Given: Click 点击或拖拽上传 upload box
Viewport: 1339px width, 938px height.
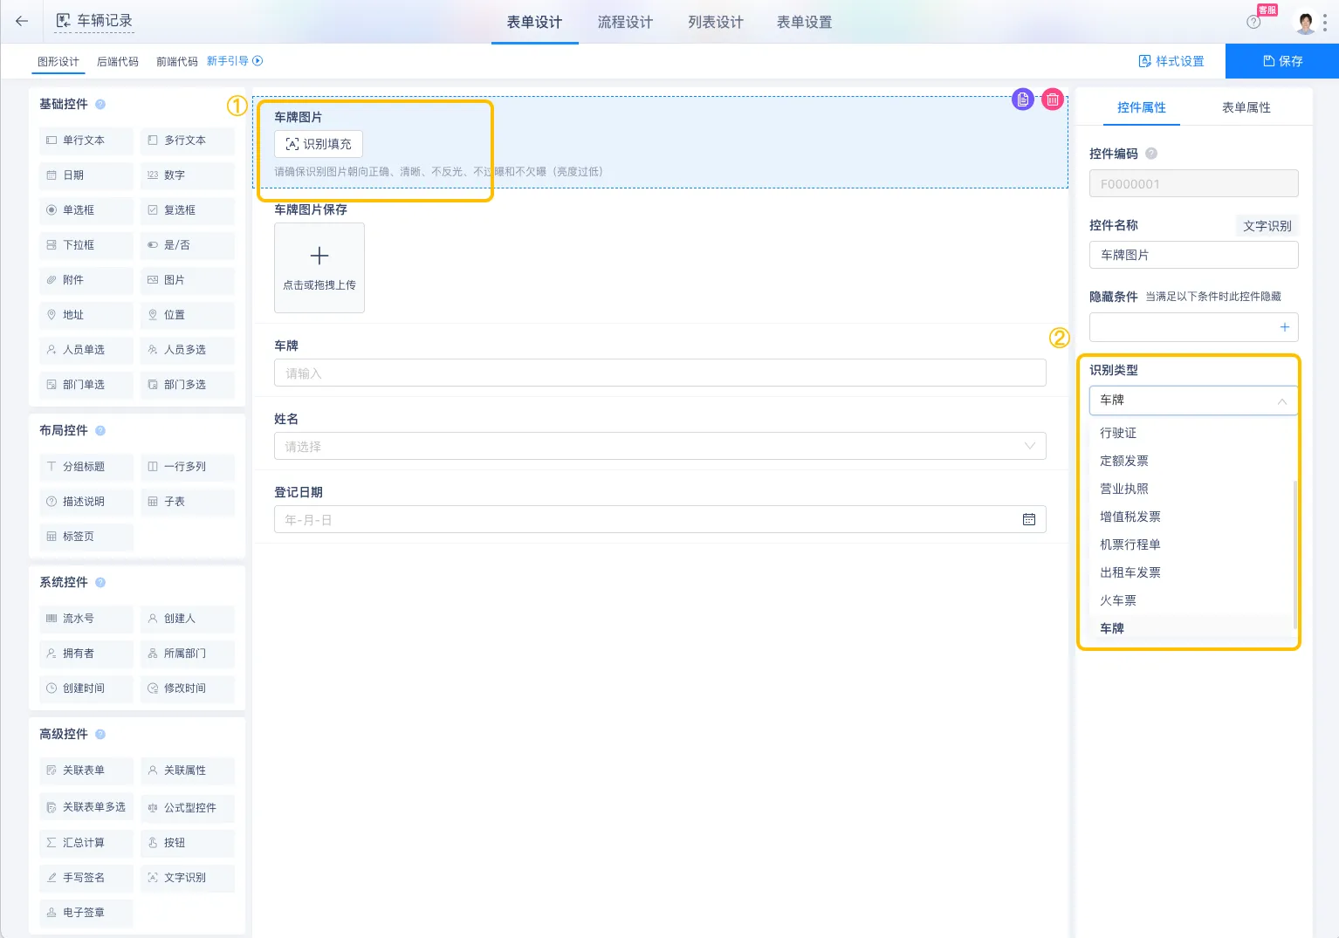Looking at the screenshot, I should [319, 268].
